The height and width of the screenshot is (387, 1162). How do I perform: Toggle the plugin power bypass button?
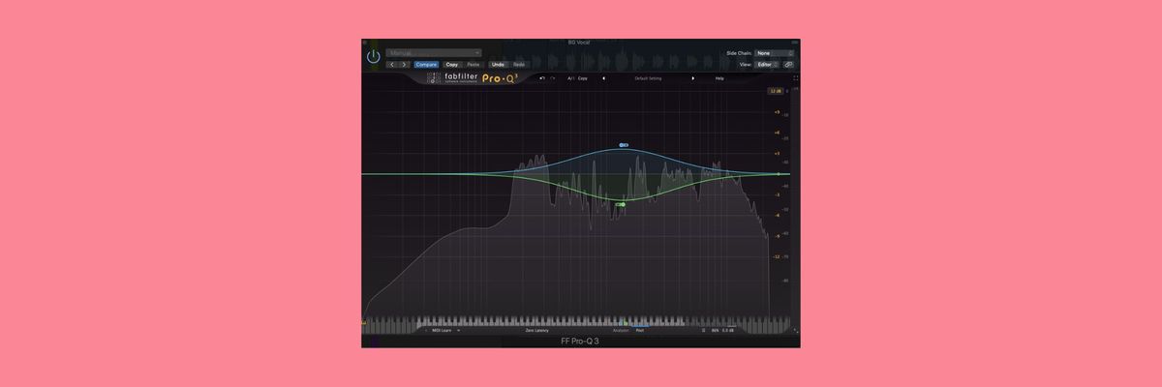[374, 56]
